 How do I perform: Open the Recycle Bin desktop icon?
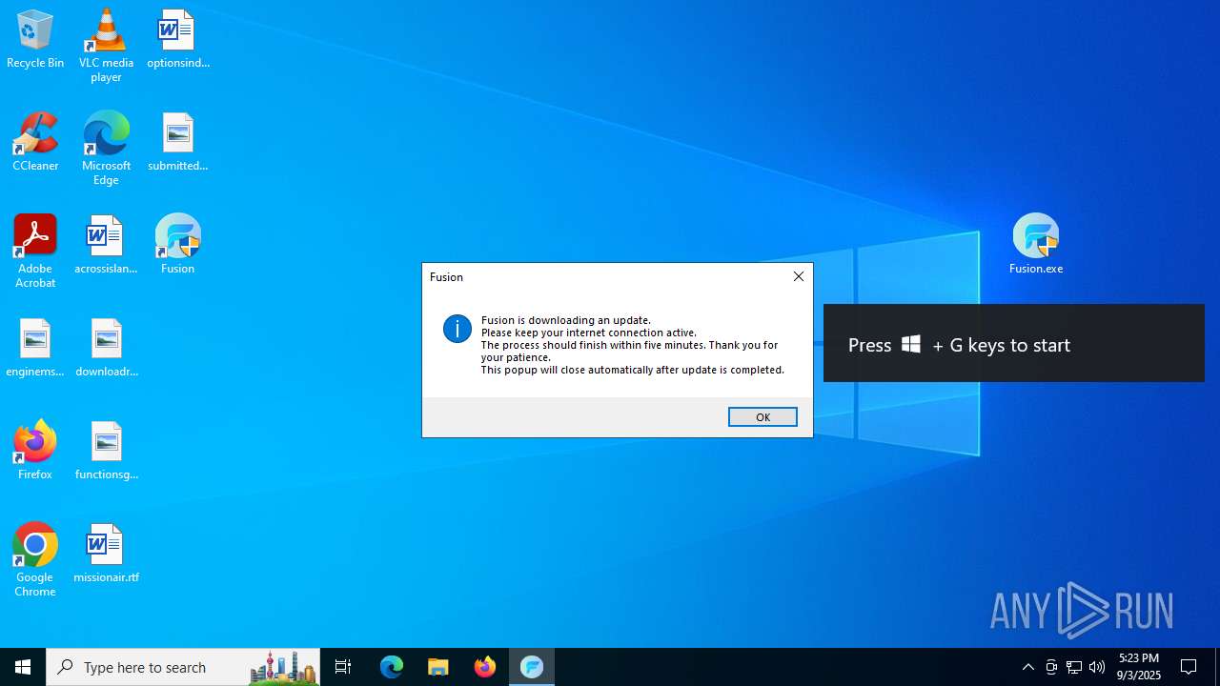click(x=35, y=40)
